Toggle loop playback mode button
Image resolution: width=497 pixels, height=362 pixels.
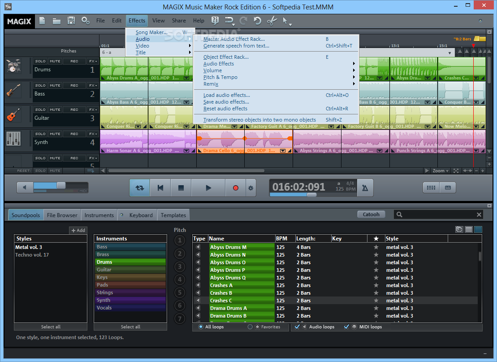coord(139,188)
